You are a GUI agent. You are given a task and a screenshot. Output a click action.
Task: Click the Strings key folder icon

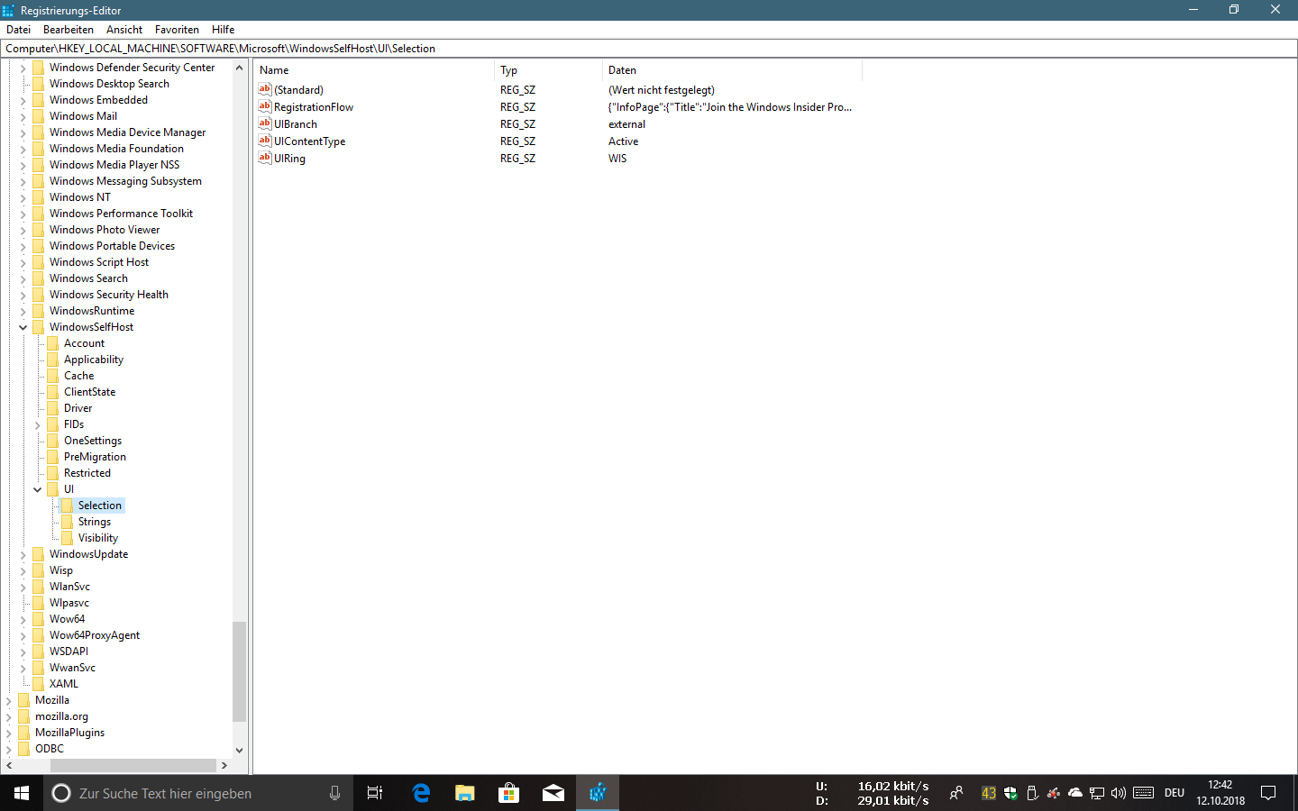[67, 522]
